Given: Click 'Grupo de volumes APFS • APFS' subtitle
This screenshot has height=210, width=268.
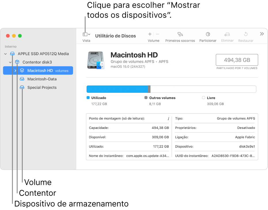Looking at the screenshot, I should 139,62.
